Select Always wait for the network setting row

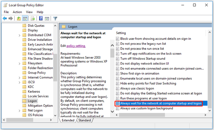[x=161, y=103]
